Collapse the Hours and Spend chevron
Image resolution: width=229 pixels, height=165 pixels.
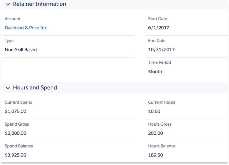tap(8, 88)
